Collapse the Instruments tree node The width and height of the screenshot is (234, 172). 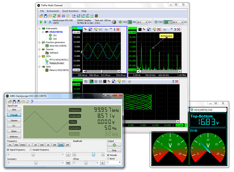point(39,29)
